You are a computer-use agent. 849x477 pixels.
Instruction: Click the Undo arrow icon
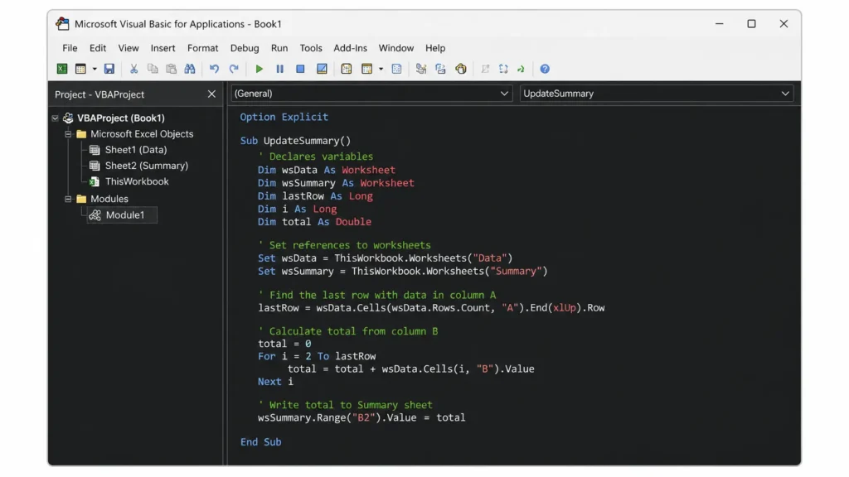point(215,69)
